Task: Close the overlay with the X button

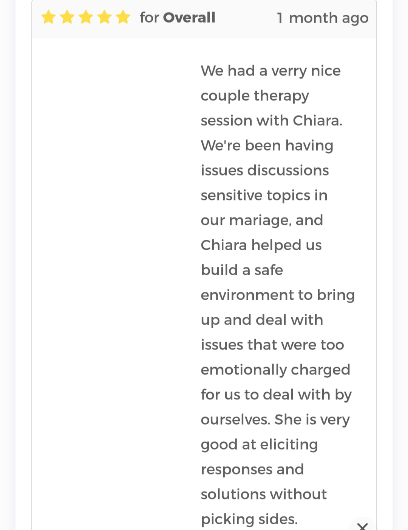Action: click(x=362, y=525)
